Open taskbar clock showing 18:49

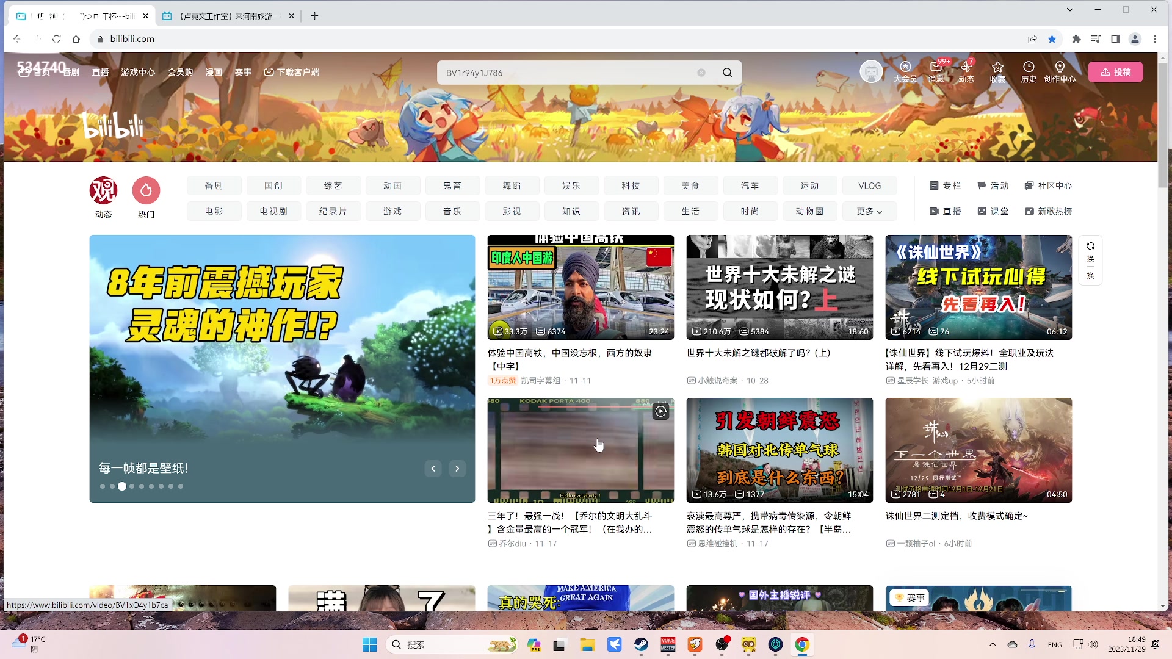(x=1127, y=644)
